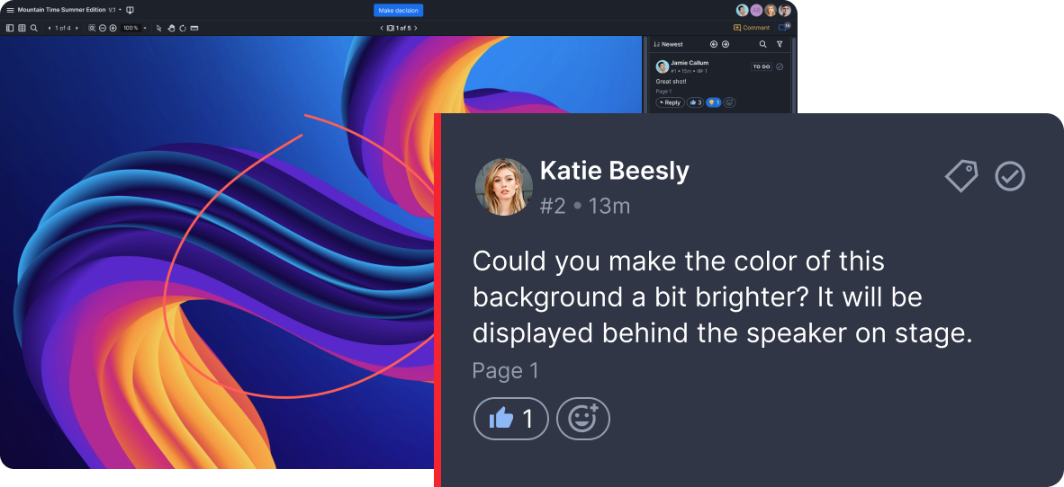Click the zoom out minus icon

tap(102, 28)
